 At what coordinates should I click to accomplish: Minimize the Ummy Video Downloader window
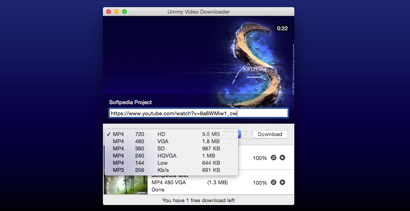(116, 12)
